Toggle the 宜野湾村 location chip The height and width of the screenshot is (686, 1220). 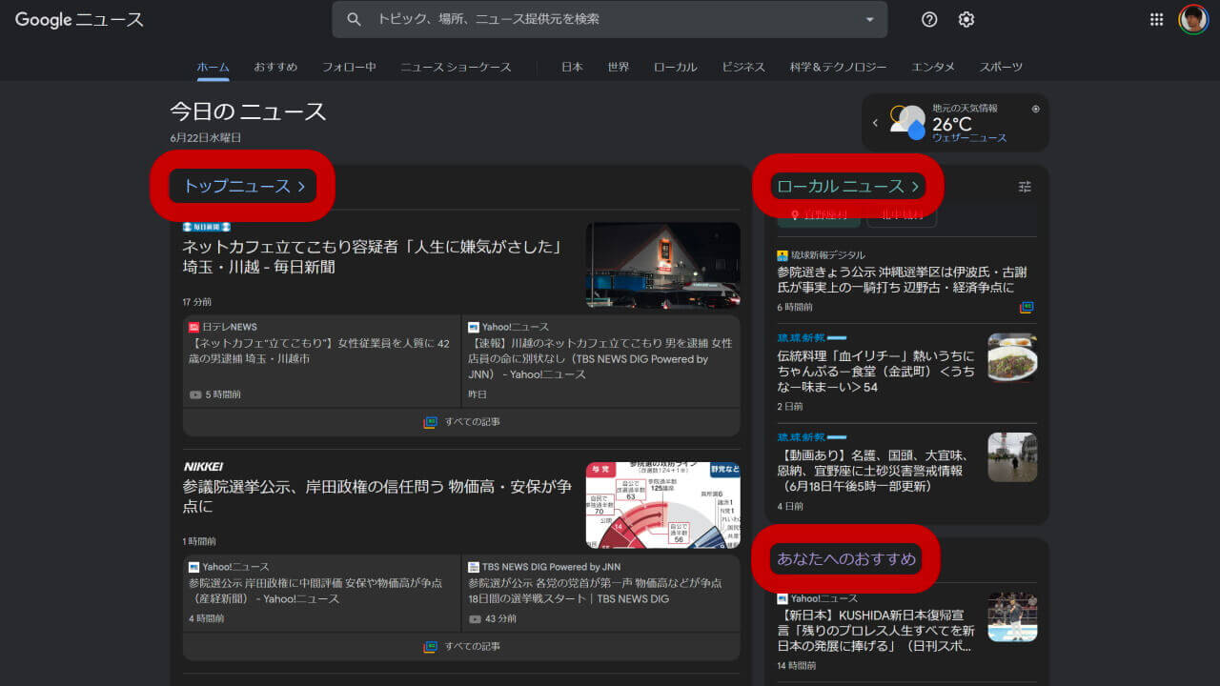pos(818,215)
